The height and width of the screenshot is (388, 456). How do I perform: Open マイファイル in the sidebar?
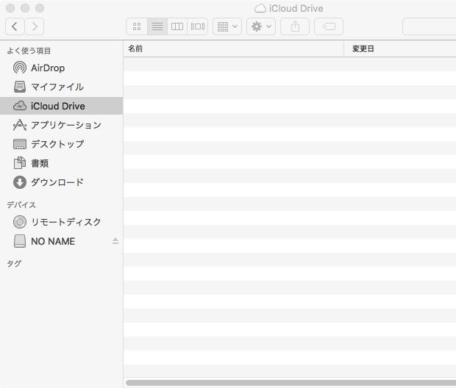point(57,87)
